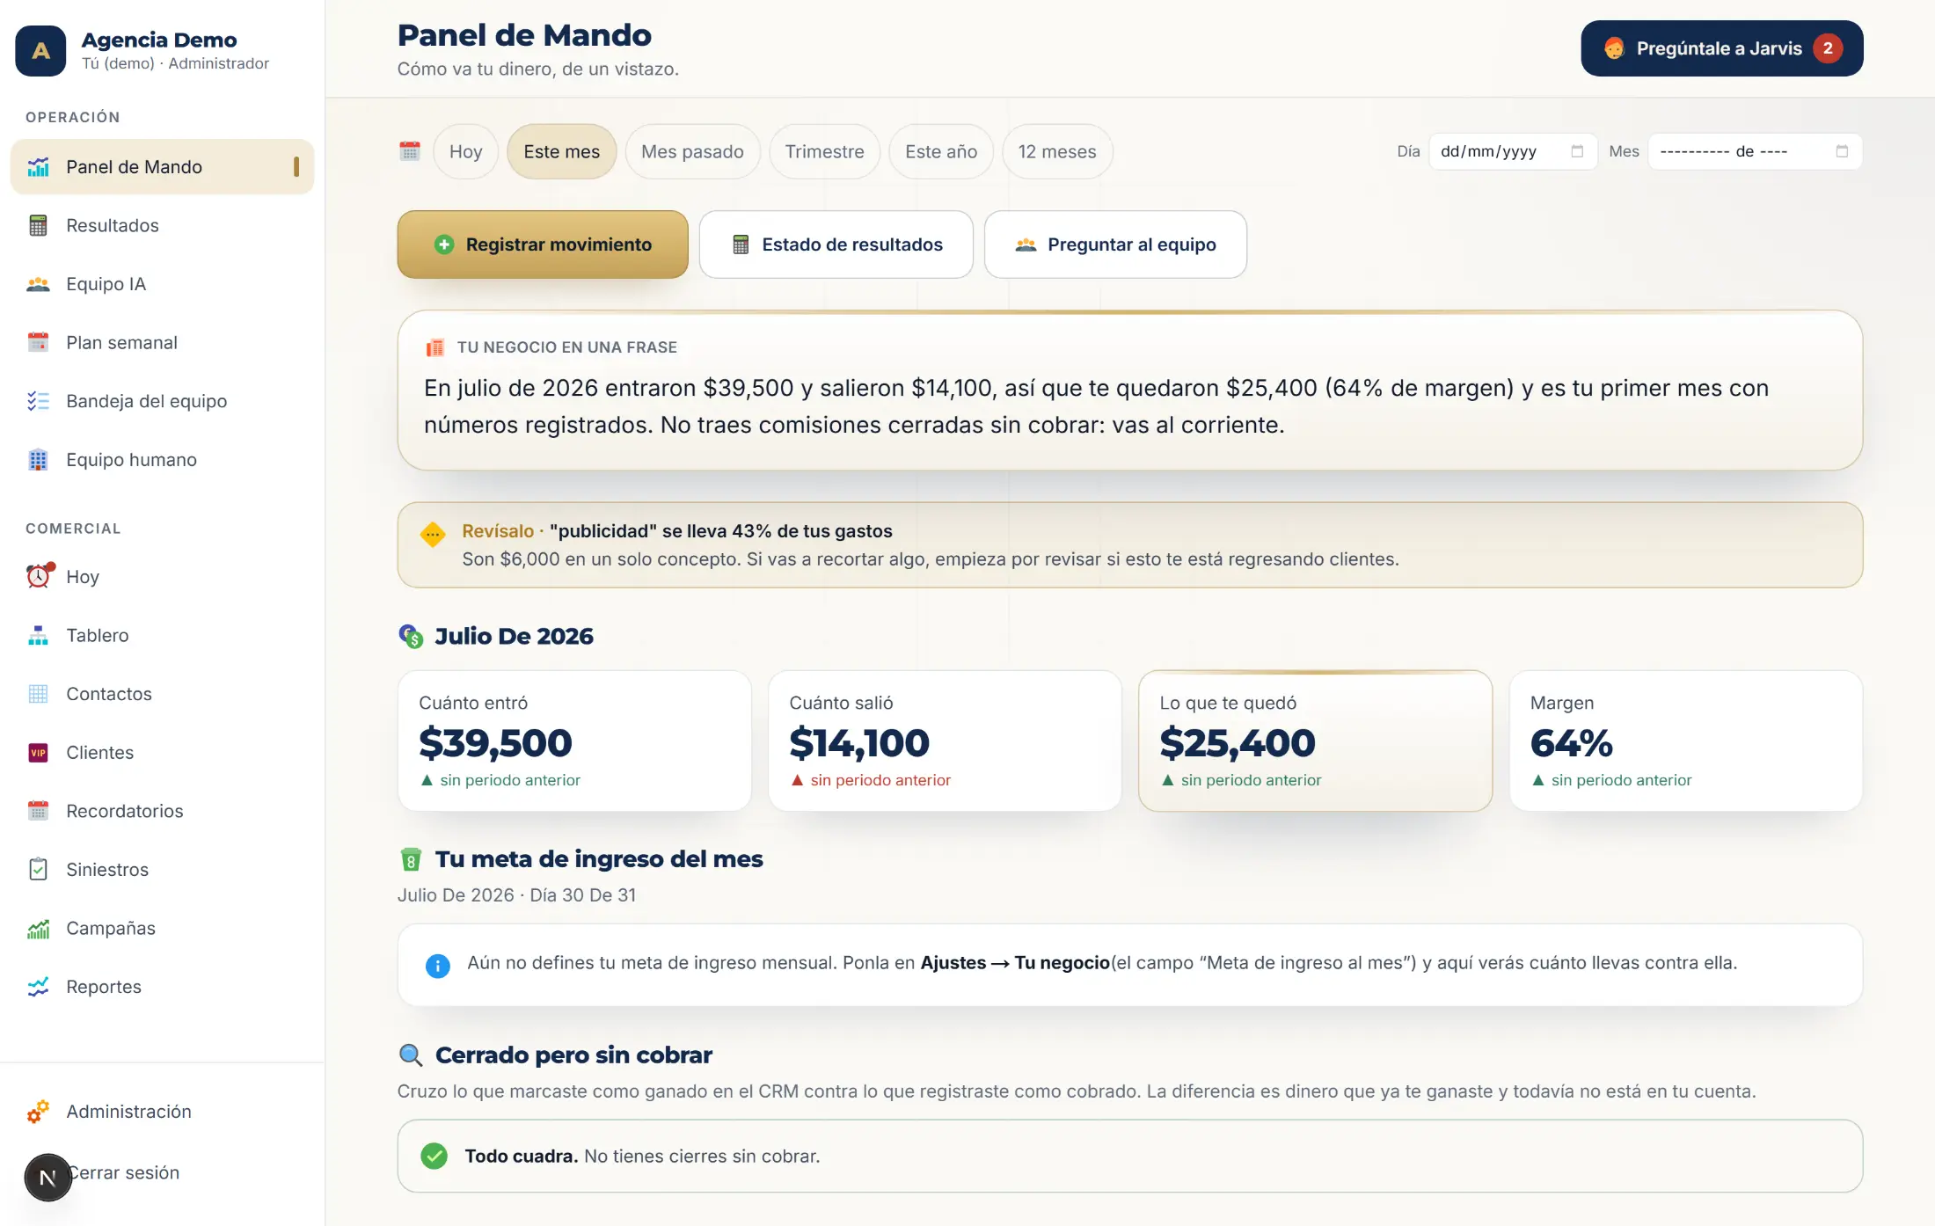Open Administración via the gears icon
The width and height of the screenshot is (1935, 1226).
tap(38, 1112)
